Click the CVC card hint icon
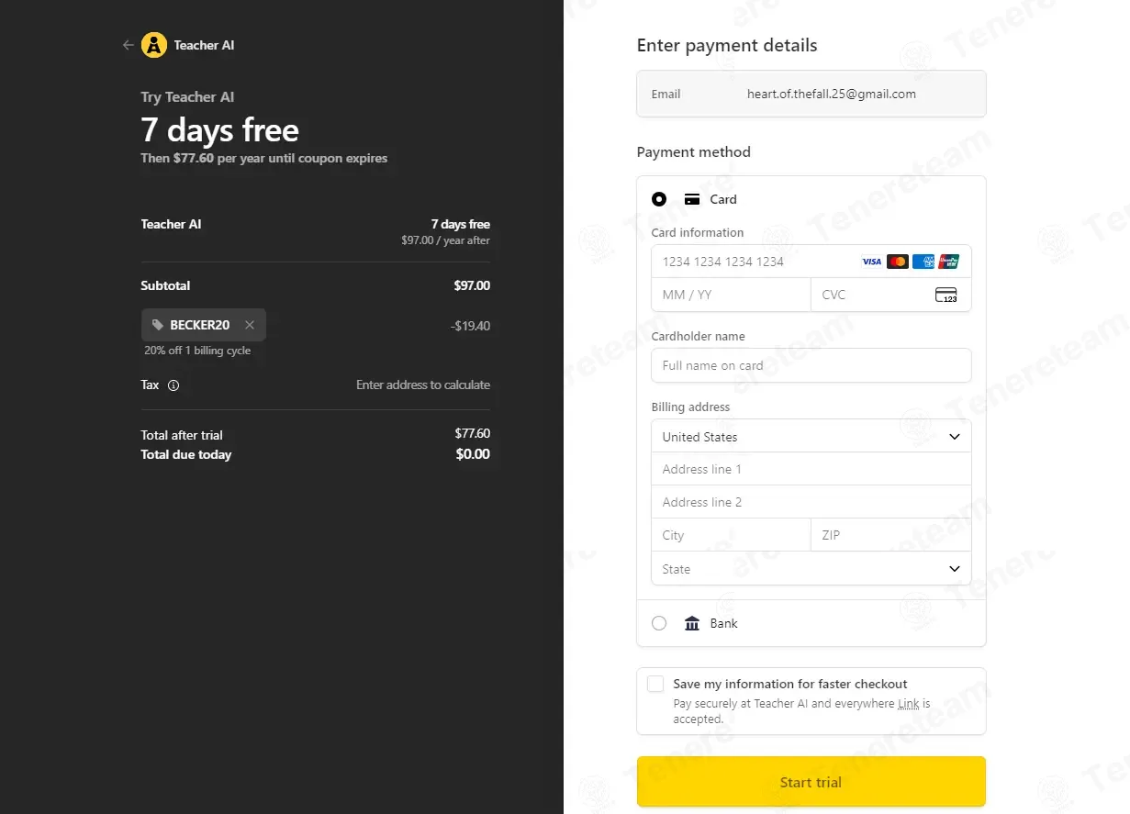This screenshot has width=1130, height=814. 945,295
